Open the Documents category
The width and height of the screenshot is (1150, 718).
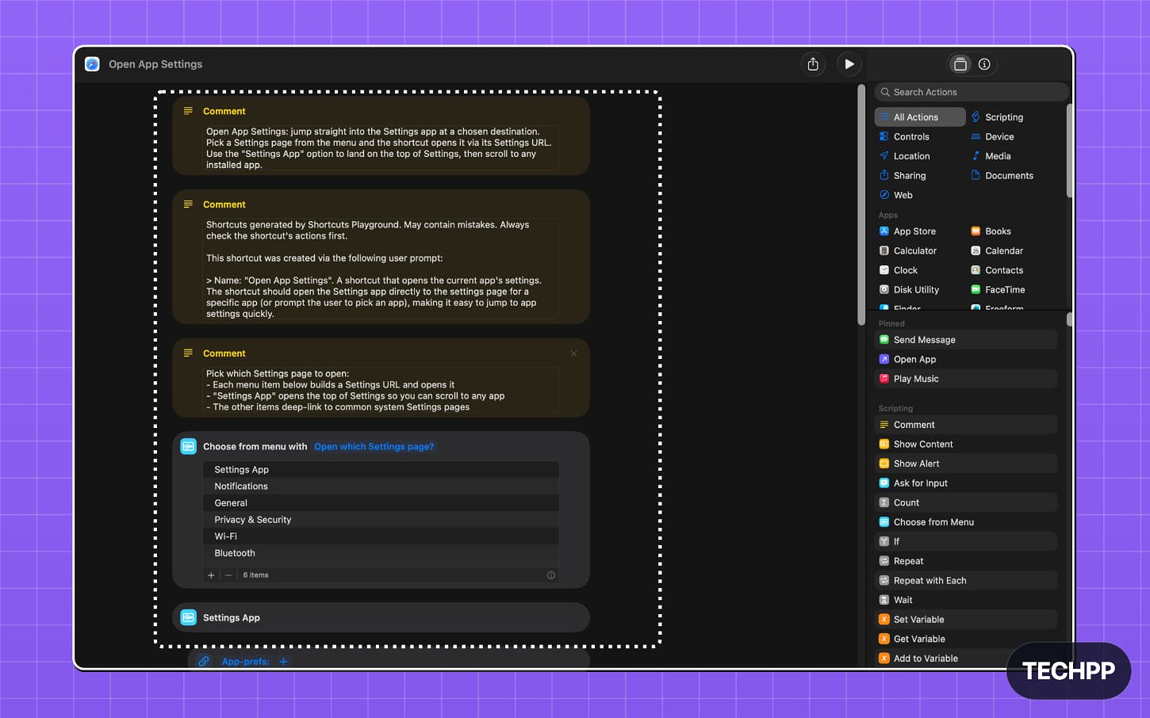(1002, 176)
